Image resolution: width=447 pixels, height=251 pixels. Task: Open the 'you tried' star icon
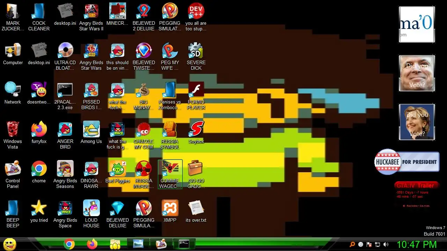pos(39,211)
